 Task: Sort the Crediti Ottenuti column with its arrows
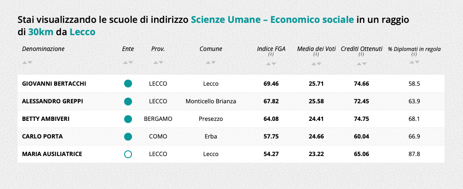(361, 64)
